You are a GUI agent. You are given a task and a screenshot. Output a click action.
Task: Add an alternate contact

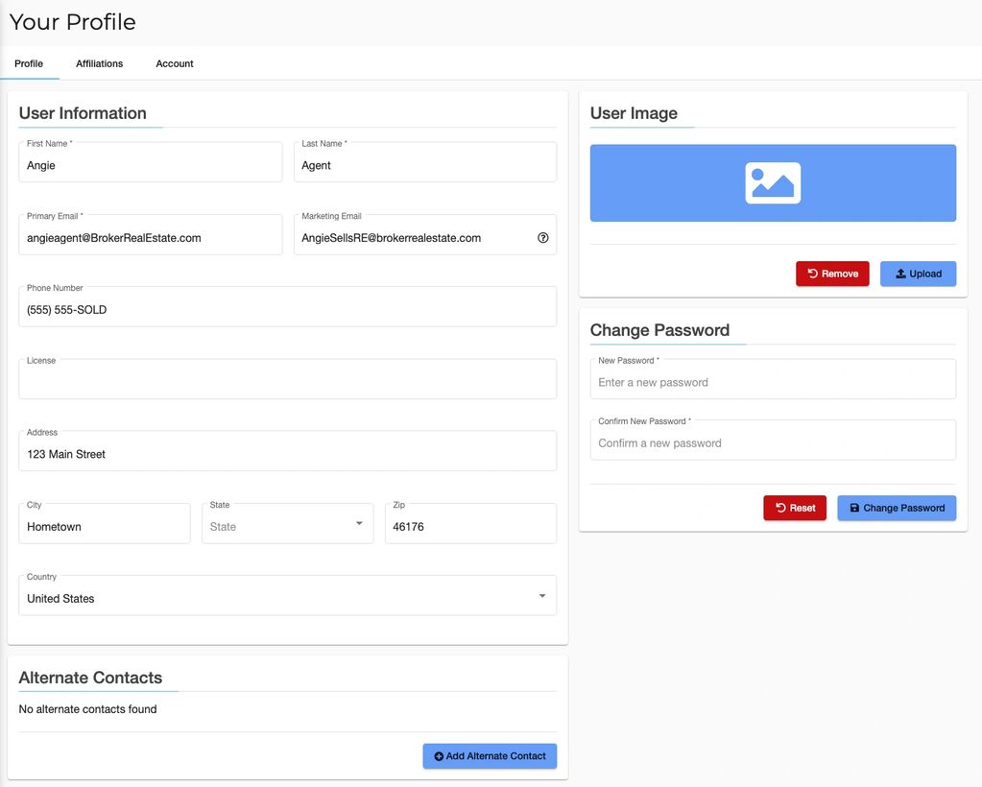pyautogui.click(x=490, y=756)
